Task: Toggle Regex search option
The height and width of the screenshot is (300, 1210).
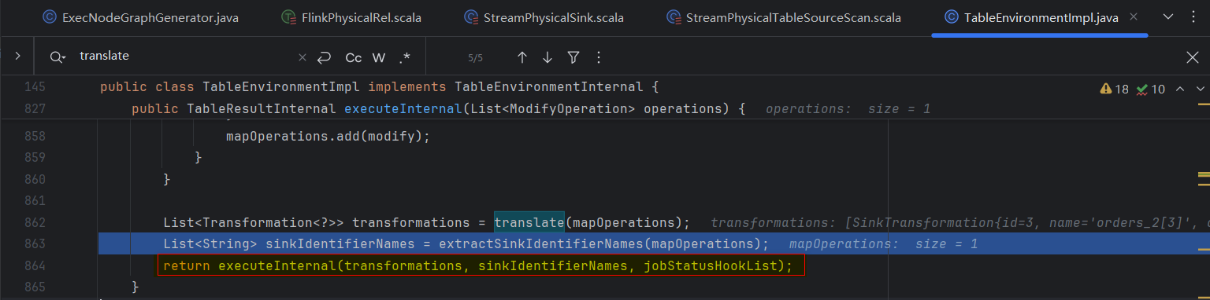Action: 405,57
